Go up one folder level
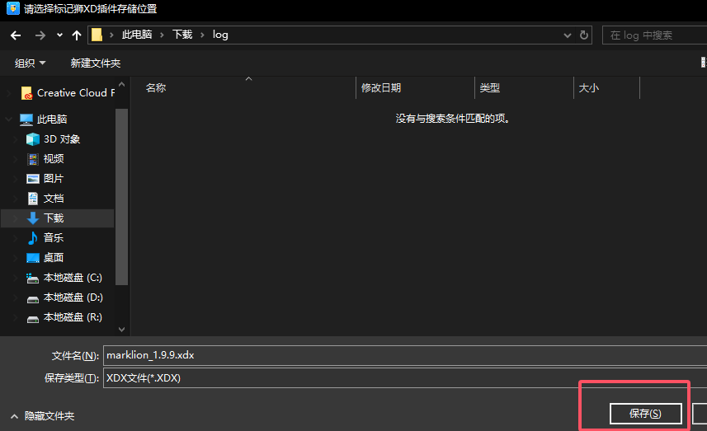 (x=77, y=35)
